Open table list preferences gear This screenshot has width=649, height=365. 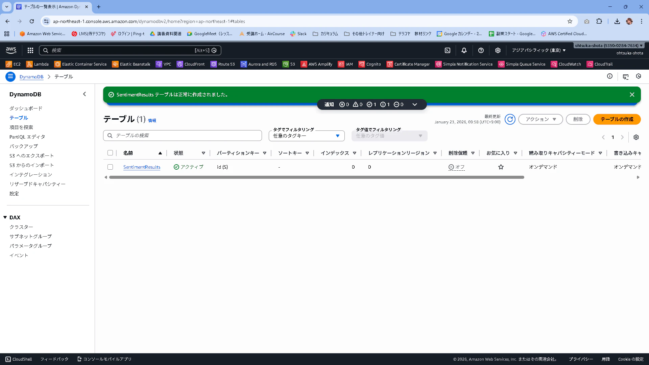[x=636, y=137]
